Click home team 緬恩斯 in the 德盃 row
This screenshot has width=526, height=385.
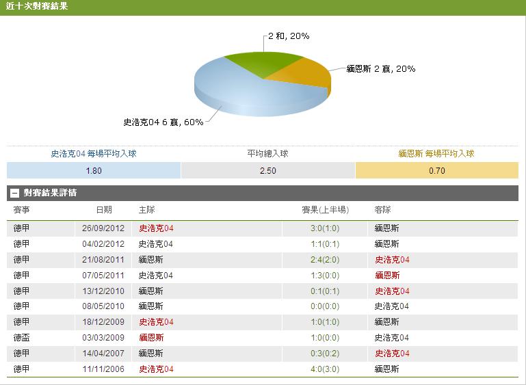[151, 338]
